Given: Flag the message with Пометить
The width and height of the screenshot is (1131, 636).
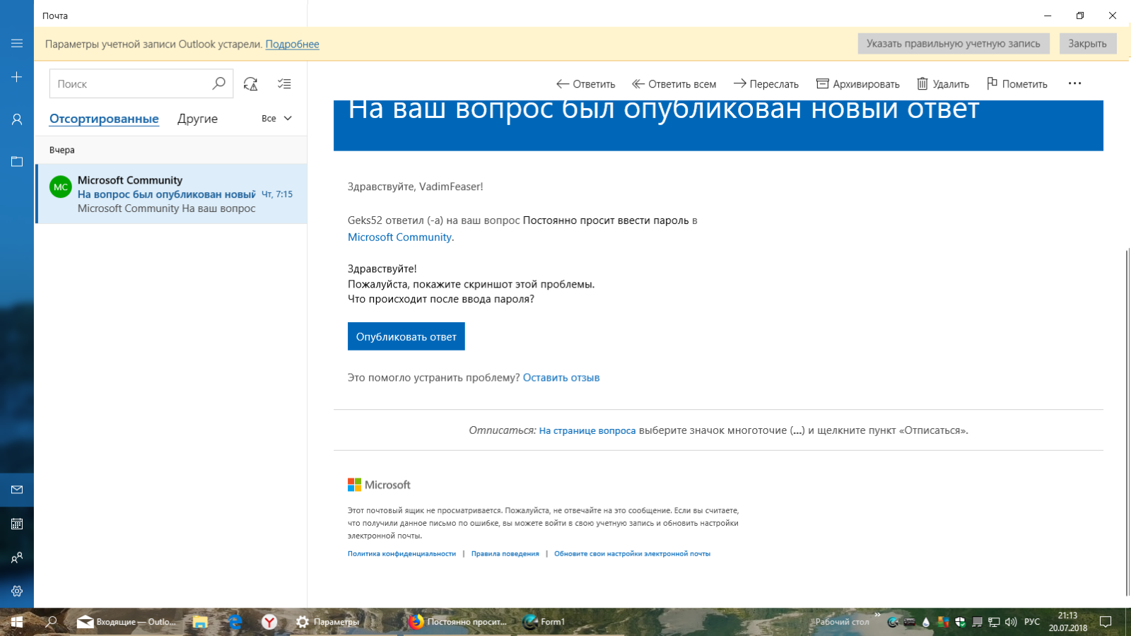Looking at the screenshot, I should [1017, 84].
